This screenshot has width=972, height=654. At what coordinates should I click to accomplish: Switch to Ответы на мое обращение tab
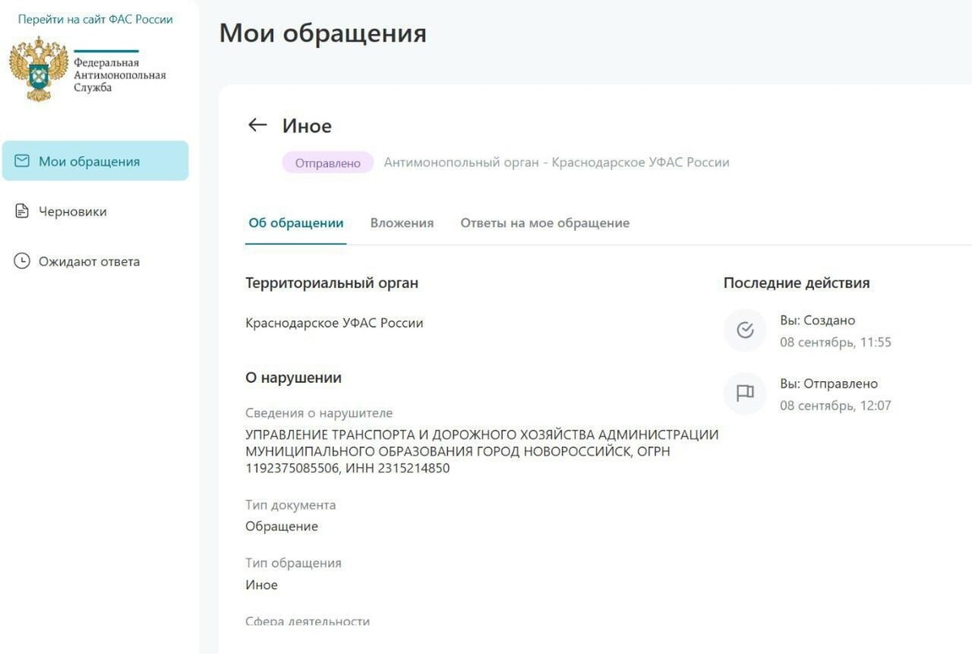pos(545,223)
